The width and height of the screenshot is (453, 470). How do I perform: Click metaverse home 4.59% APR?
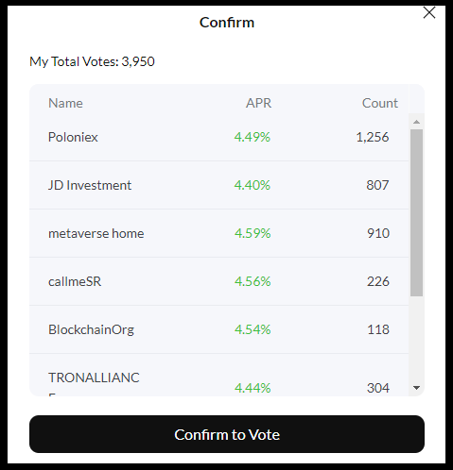pyautogui.click(x=253, y=233)
